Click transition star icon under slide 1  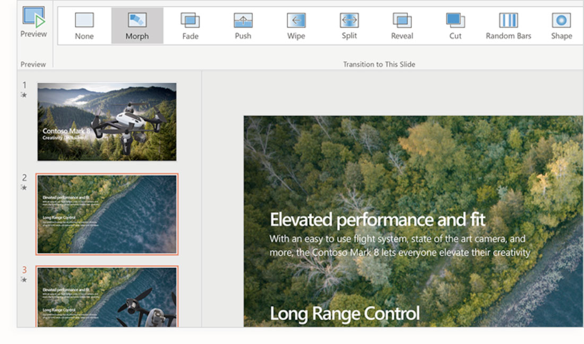[x=24, y=95]
